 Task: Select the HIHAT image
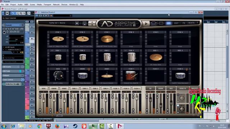tap(107, 76)
